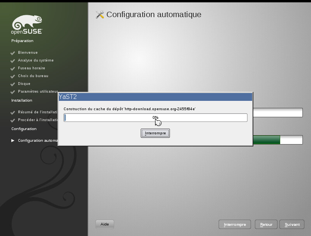311x236 pixels.
Task: Select the Procéder à l'installation step
Action: pos(38,120)
